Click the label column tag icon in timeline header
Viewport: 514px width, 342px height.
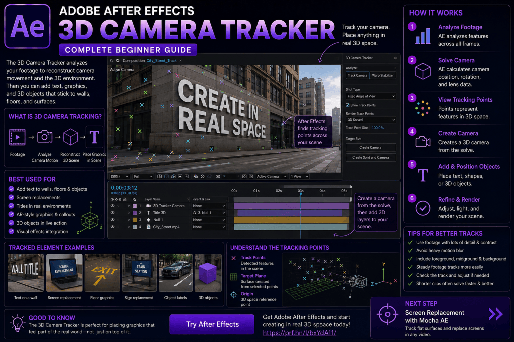(x=134, y=199)
